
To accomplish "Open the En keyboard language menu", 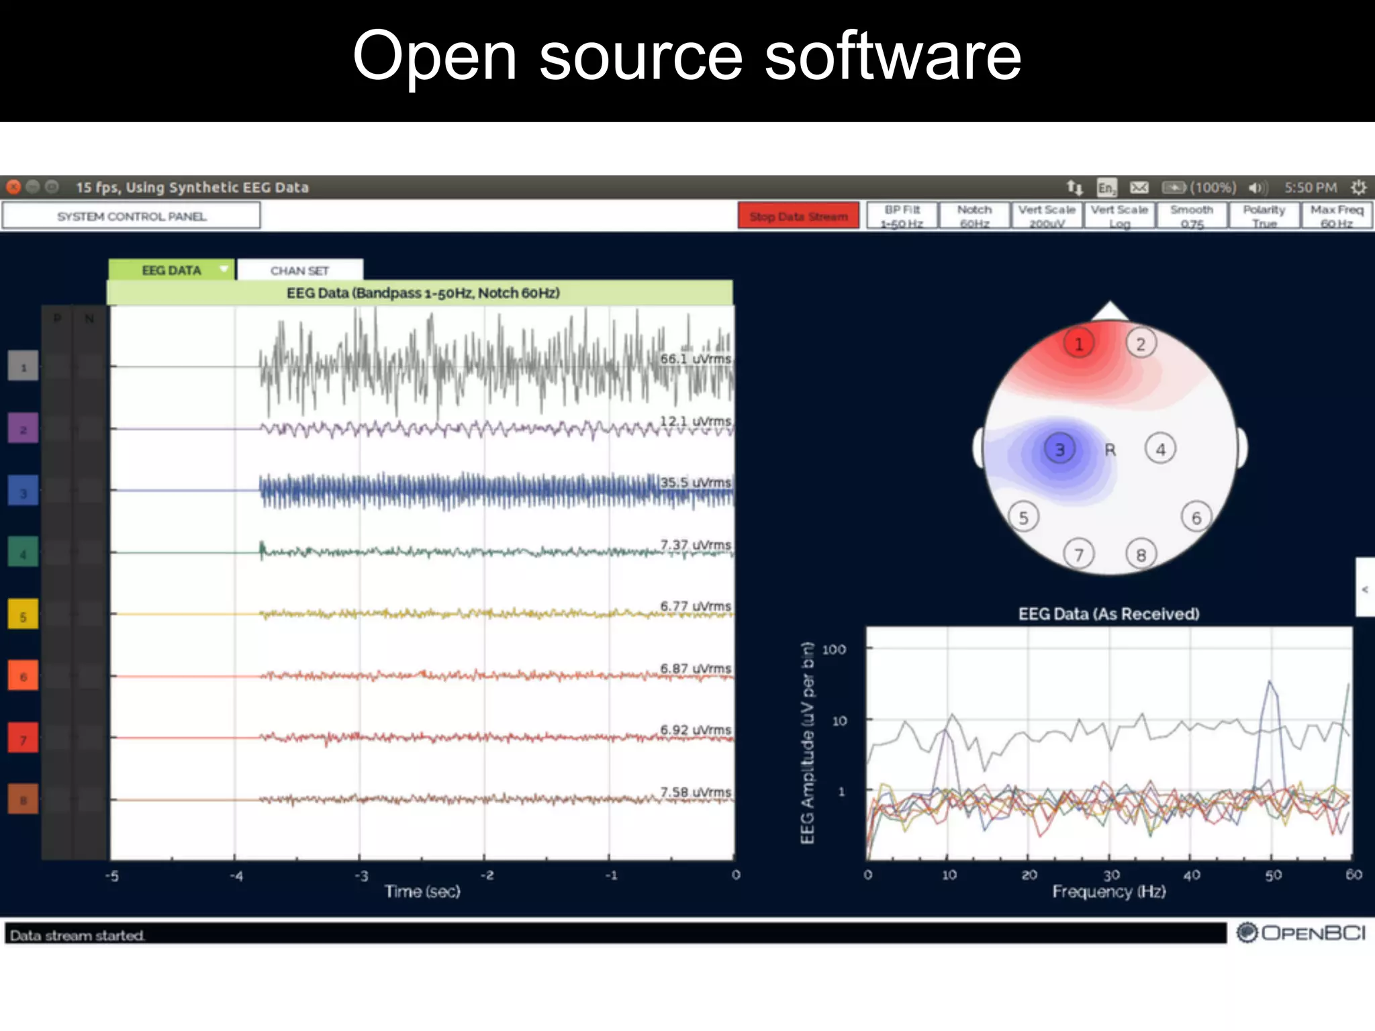I will (x=1106, y=187).
